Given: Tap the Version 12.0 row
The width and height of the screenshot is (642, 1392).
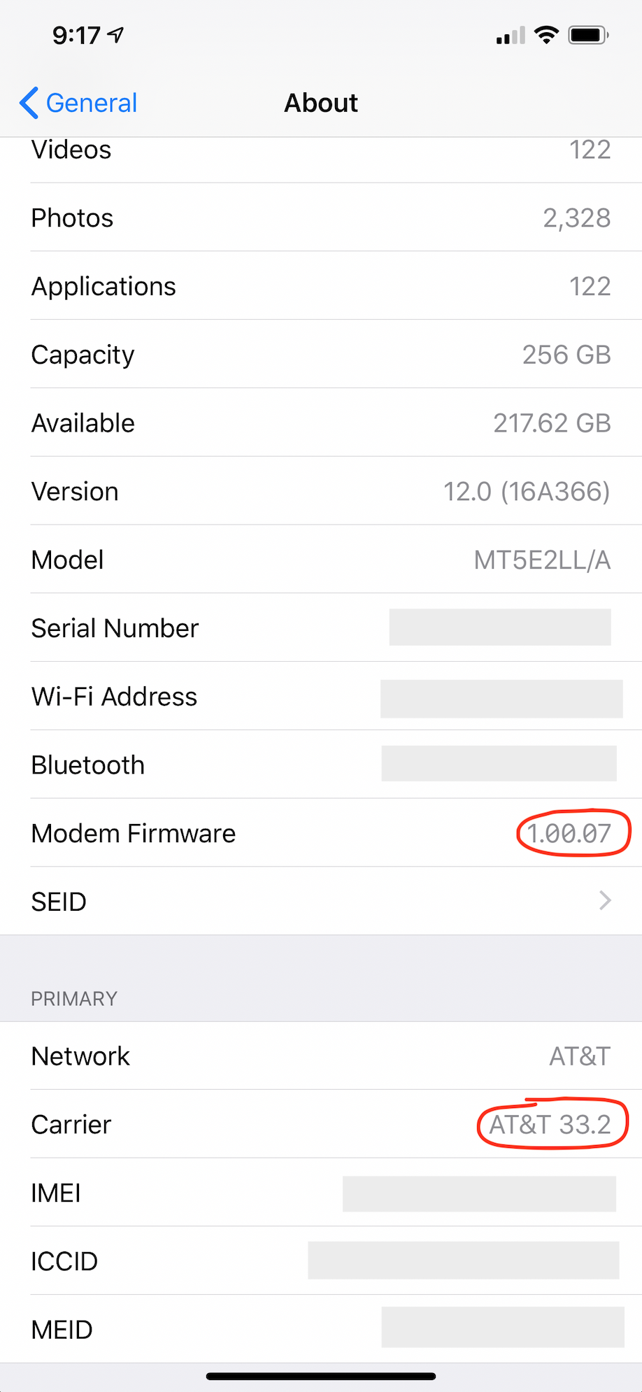Looking at the screenshot, I should tap(321, 492).
